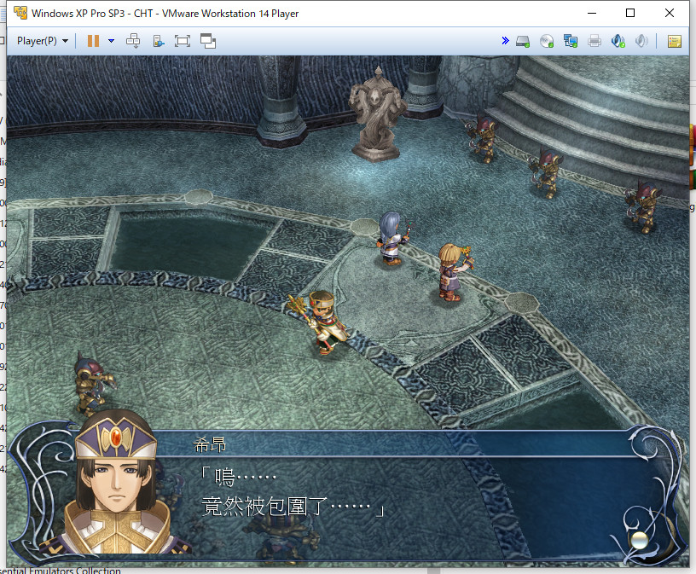Maximize the VMware Player window

tap(629, 13)
